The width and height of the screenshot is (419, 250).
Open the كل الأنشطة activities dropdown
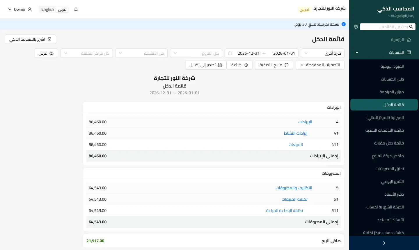coord(141,53)
